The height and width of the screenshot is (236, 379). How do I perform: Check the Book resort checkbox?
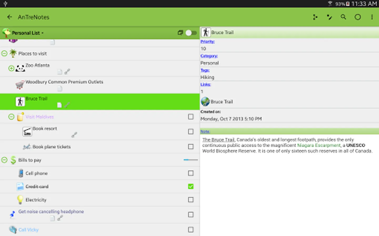point(191,132)
